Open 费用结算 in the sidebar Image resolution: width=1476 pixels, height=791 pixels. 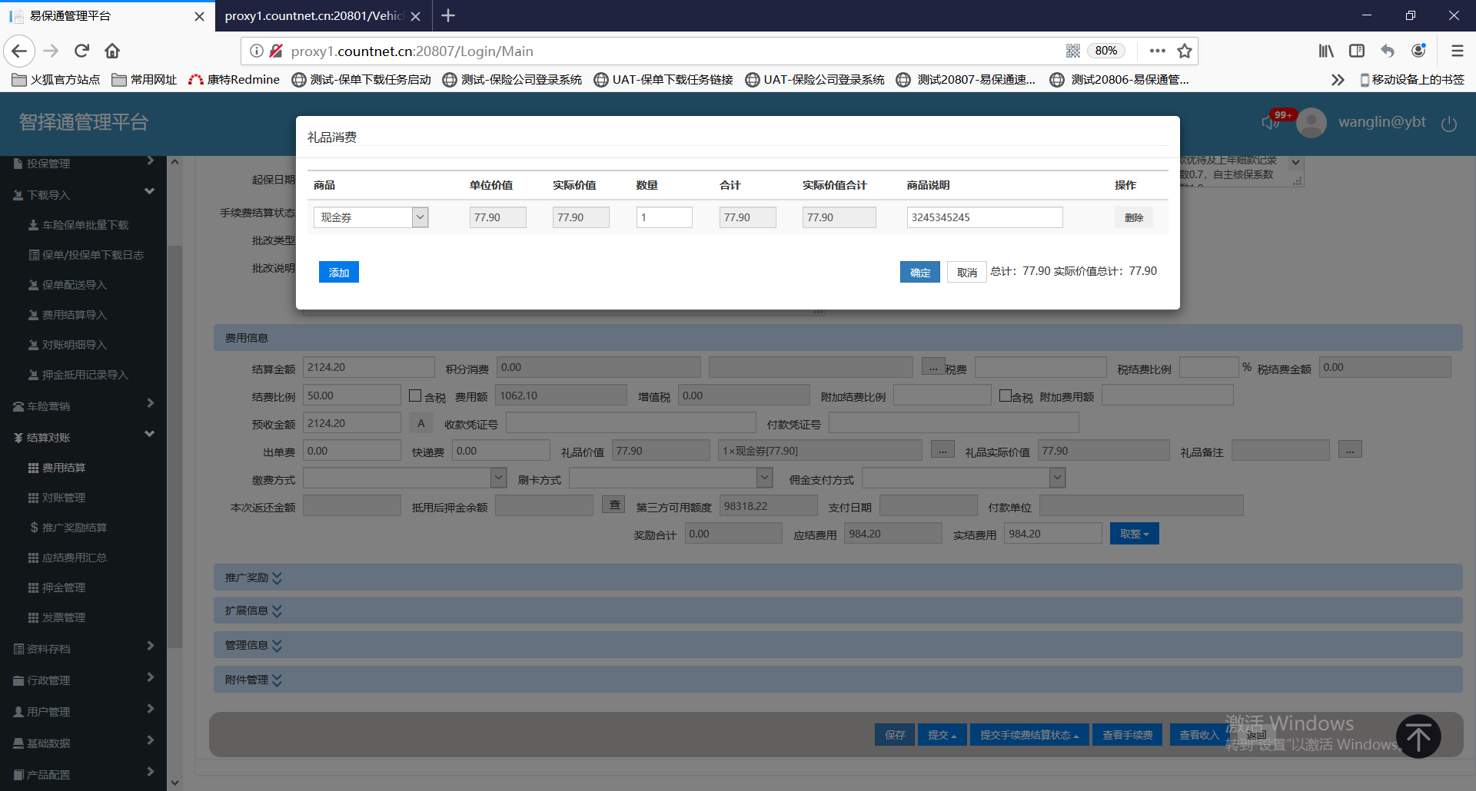(63, 468)
